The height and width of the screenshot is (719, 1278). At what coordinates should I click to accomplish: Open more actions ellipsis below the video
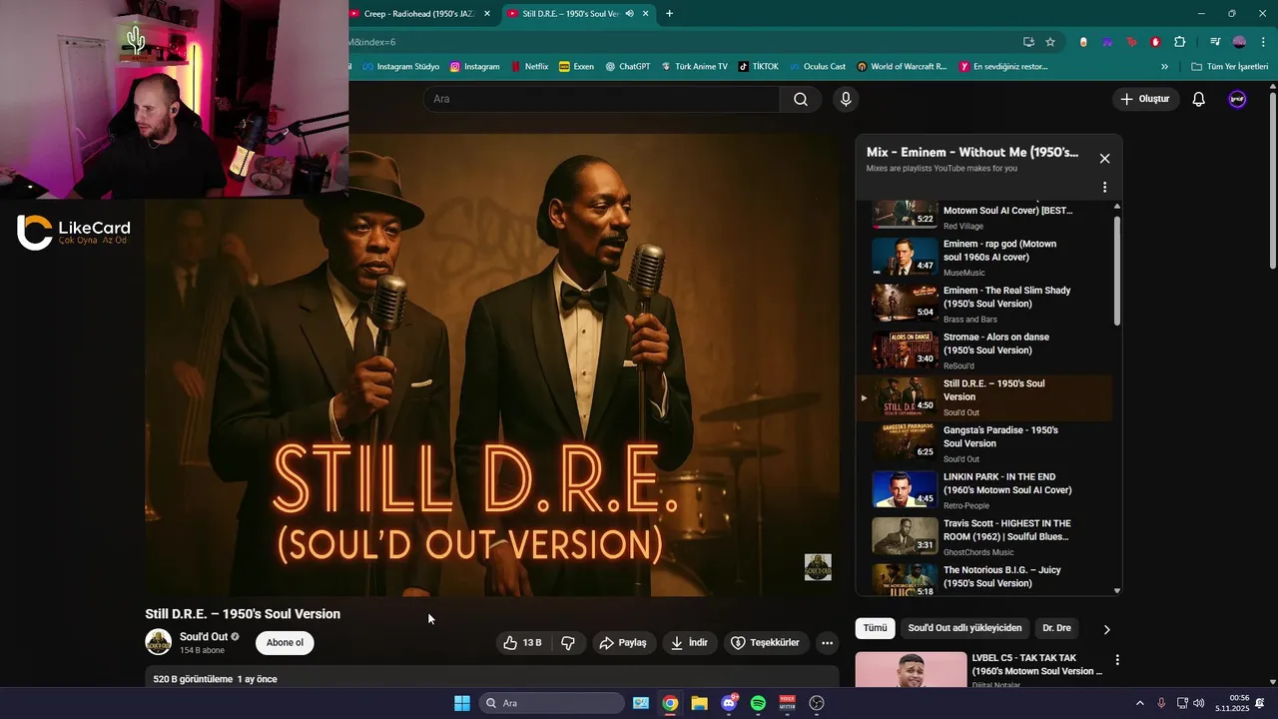[827, 643]
